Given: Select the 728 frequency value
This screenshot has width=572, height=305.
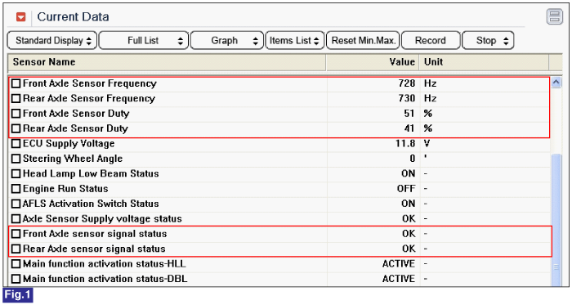Looking at the screenshot, I should tap(407, 83).
